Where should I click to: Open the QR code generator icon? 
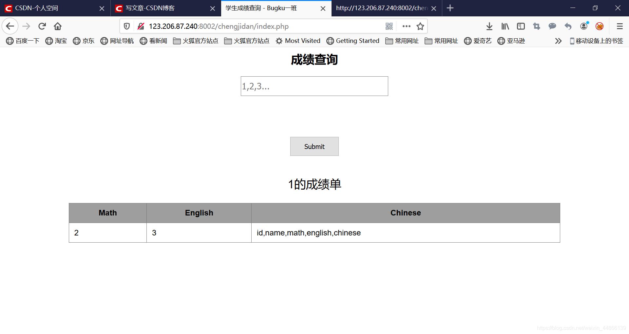tap(389, 26)
